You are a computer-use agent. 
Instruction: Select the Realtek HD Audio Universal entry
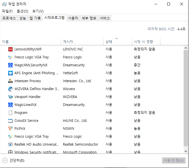point(37,144)
